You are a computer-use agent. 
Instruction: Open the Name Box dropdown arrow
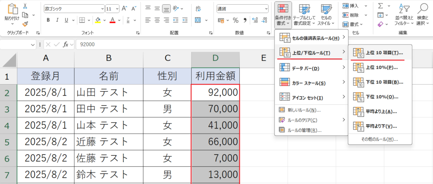[33, 44]
